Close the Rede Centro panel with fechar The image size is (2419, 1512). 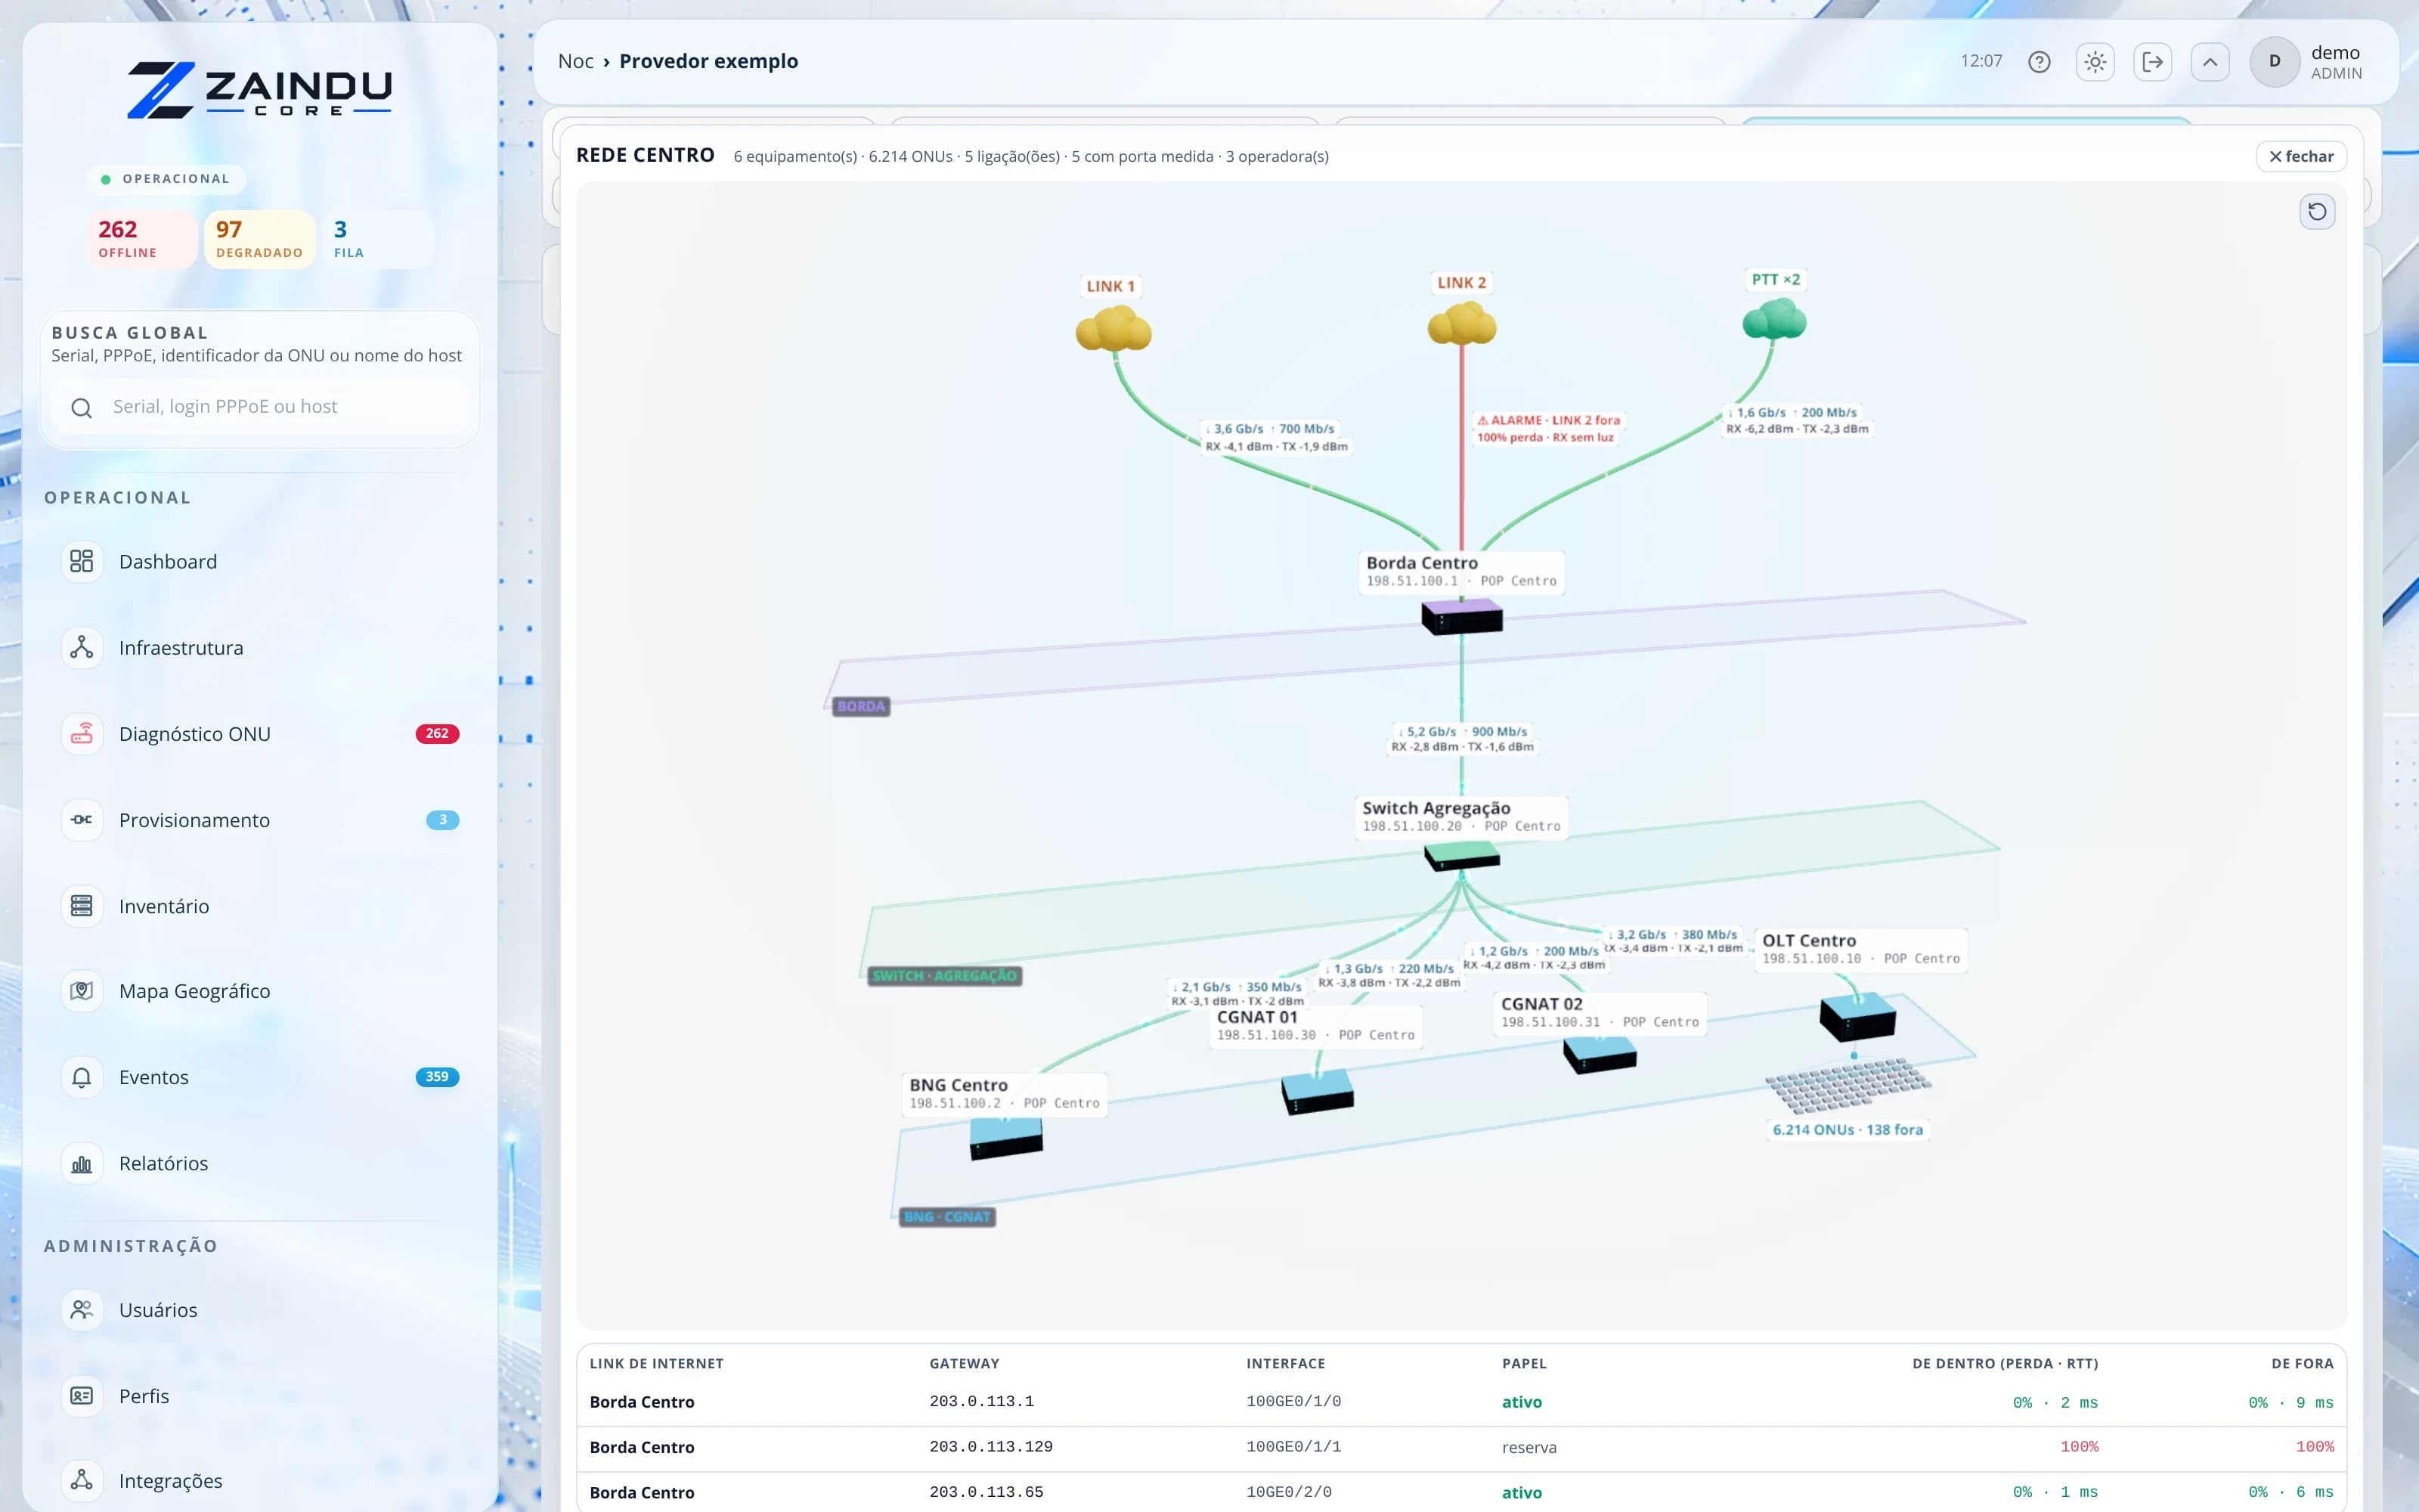tap(2301, 156)
